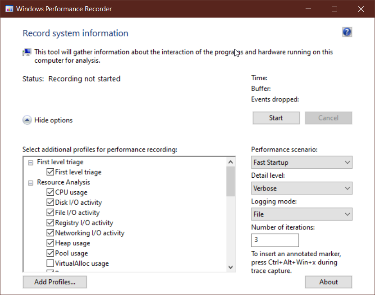The height and width of the screenshot is (295, 375).
Task: Open the Detail level dropdown
Action: pyautogui.click(x=302, y=188)
